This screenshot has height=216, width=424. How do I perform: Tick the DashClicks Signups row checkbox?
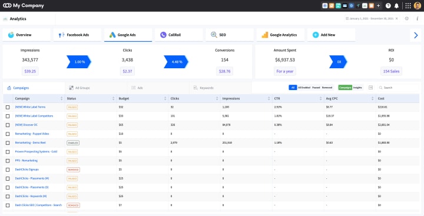pos(8,170)
